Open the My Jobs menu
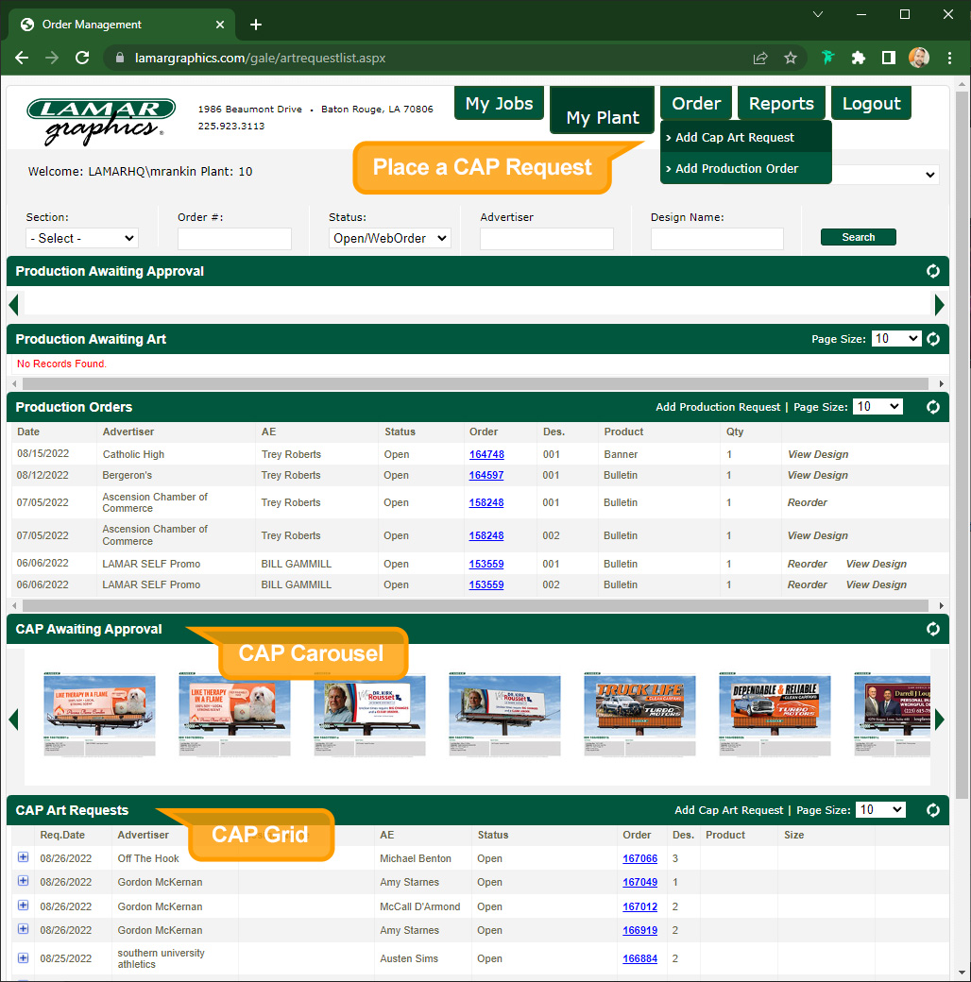Screen dimensions: 971x982 (500, 103)
